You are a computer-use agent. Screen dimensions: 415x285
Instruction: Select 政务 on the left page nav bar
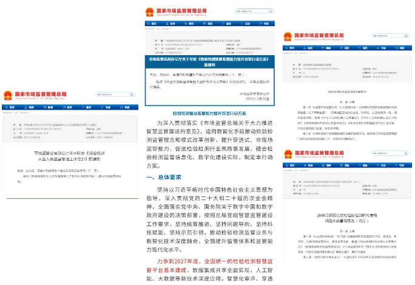pyautogui.click(x=68, y=107)
